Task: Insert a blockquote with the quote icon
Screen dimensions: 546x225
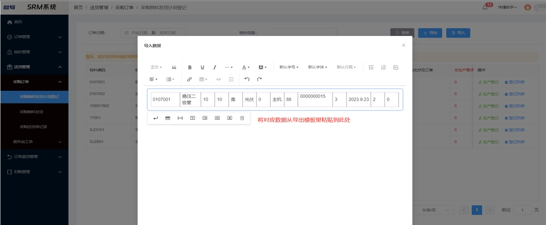Action: pyautogui.click(x=174, y=67)
